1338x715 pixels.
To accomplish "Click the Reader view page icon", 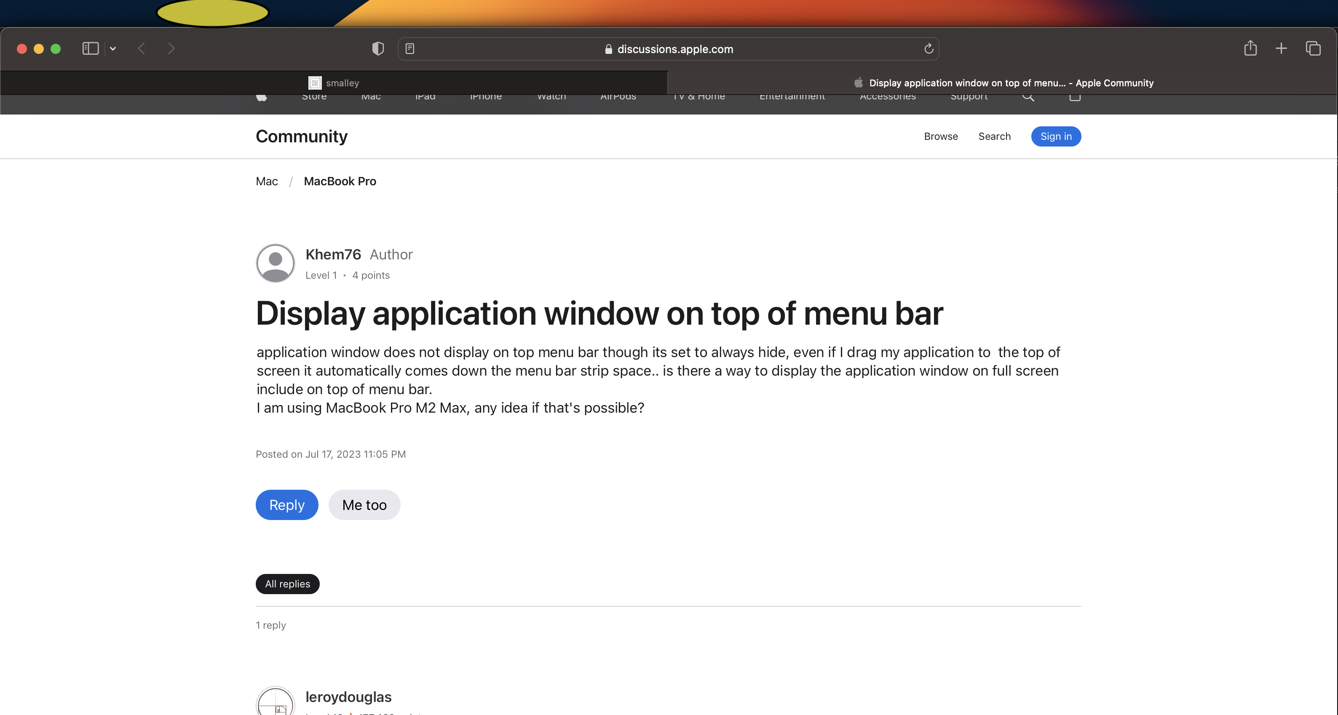I will point(410,49).
